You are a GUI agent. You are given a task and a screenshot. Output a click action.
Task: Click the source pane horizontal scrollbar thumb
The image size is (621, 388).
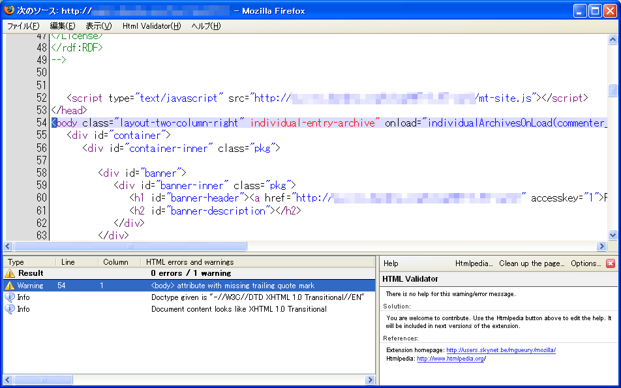click(130, 246)
